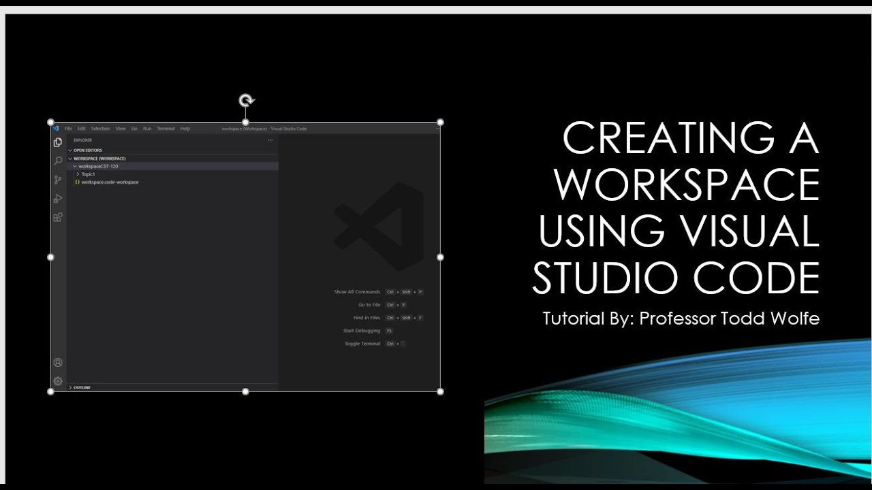
Task: Expand the Topic1 folder
Action: (x=78, y=174)
